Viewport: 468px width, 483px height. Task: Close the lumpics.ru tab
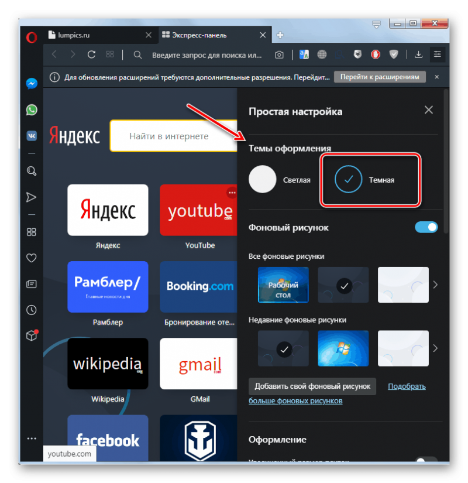tap(149, 35)
